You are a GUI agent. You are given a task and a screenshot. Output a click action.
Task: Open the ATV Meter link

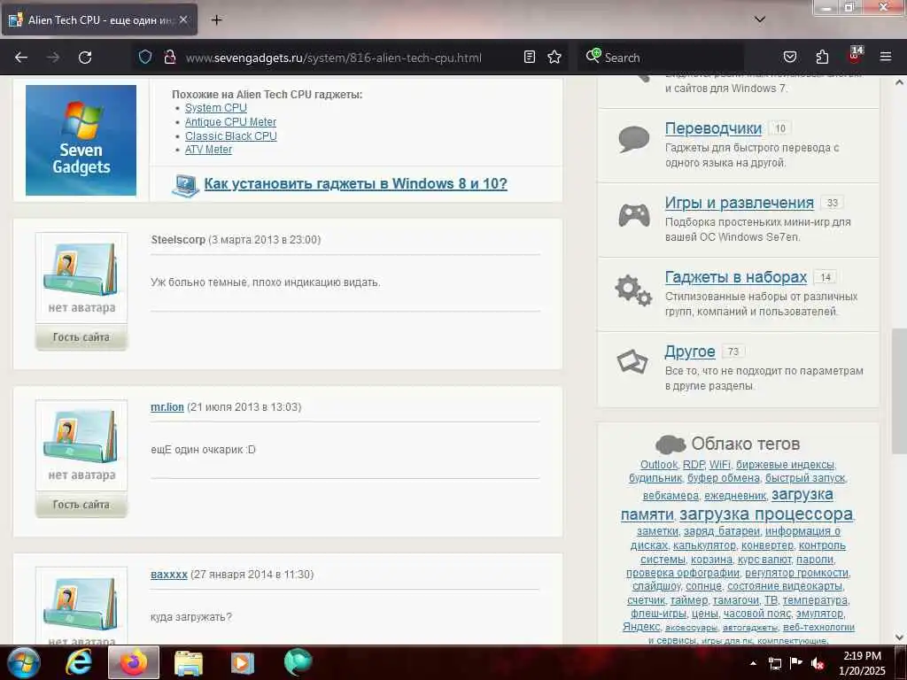tap(208, 150)
